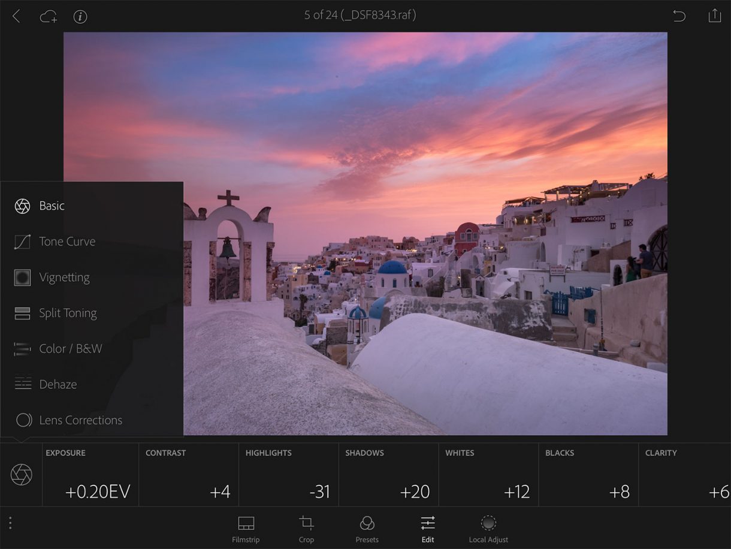Screen dimensions: 731x549
Task: Open the Lens Corrections section
Action: 22,420
